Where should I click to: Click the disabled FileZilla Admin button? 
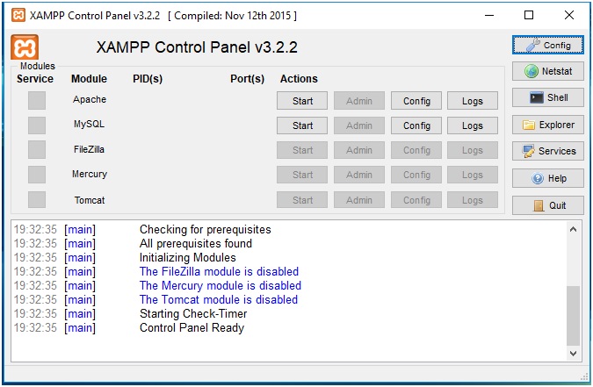point(359,150)
